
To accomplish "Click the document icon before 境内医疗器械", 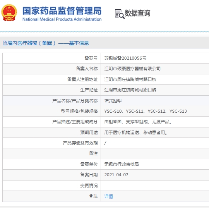I will pyautogui.click(x=5, y=43).
